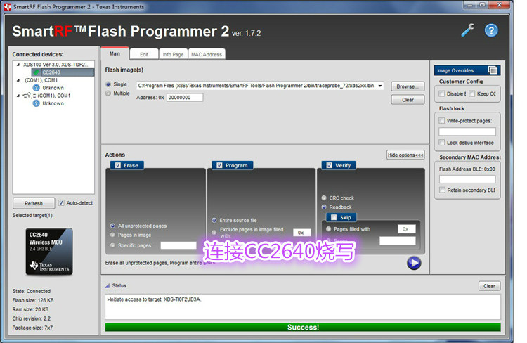Click the Unknown device icon under (COM1), COM1
527x343 pixels.
[x=37, y=88]
